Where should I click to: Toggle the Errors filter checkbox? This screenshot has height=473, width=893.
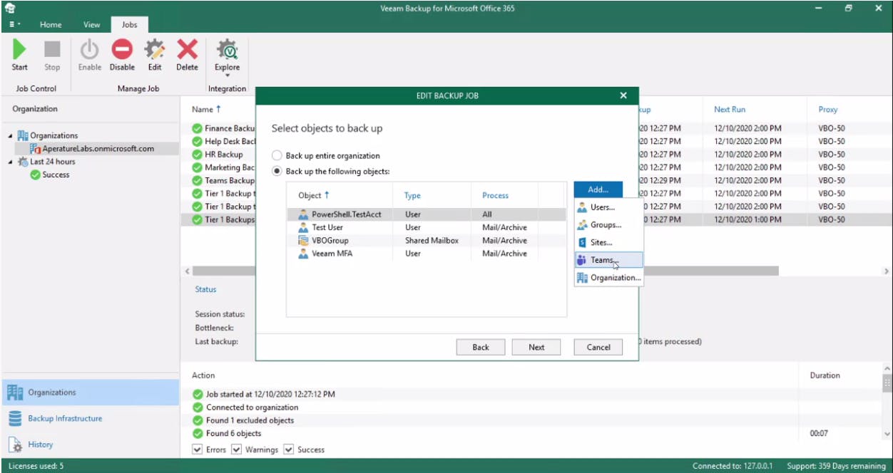coord(198,449)
